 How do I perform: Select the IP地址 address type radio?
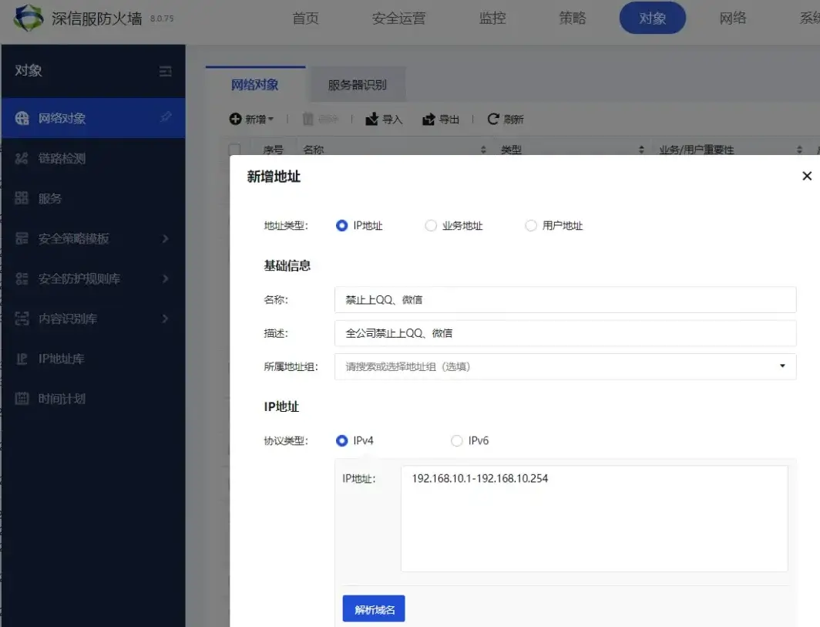point(341,225)
